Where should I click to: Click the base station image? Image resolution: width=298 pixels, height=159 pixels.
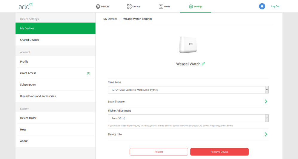[188, 45]
